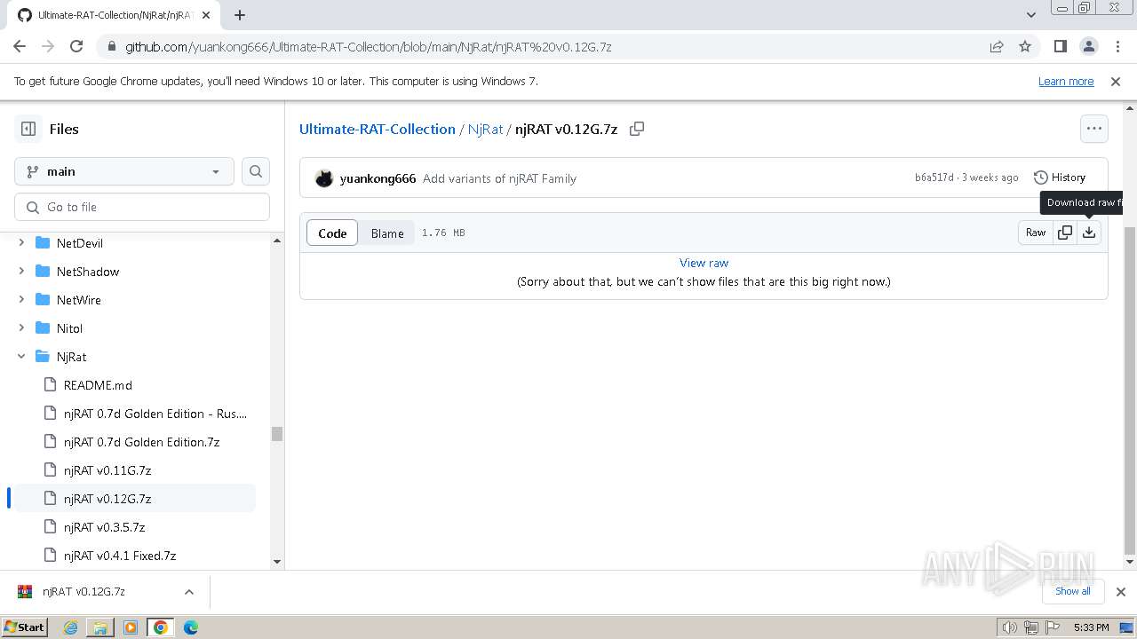
Task: Open njRAT 0.7d Golden Edition.7z file
Action: pyautogui.click(x=141, y=442)
